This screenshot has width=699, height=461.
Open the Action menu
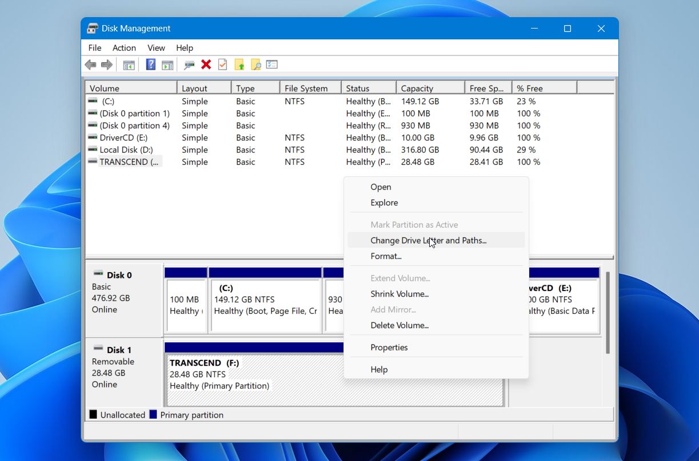tap(124, 48)
